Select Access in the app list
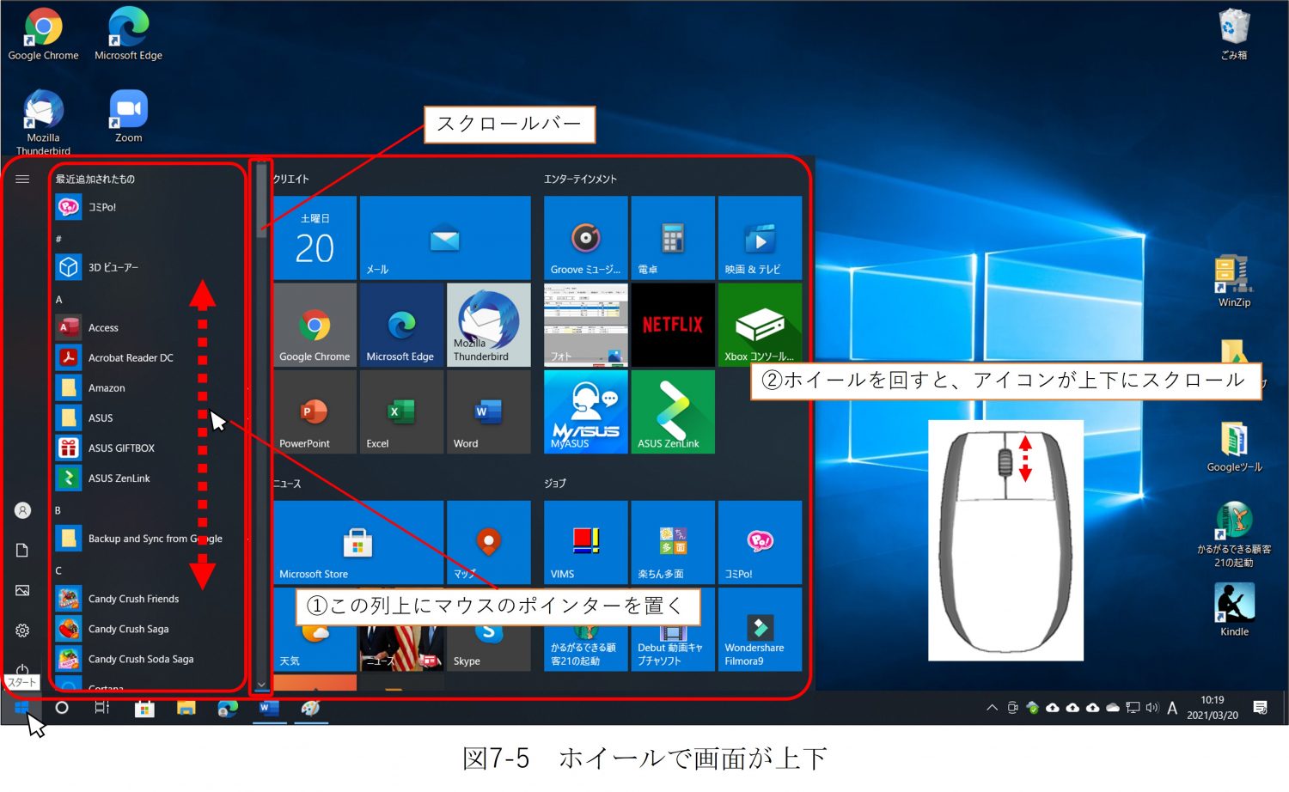The image size is (1289, 792). (149, 327)
